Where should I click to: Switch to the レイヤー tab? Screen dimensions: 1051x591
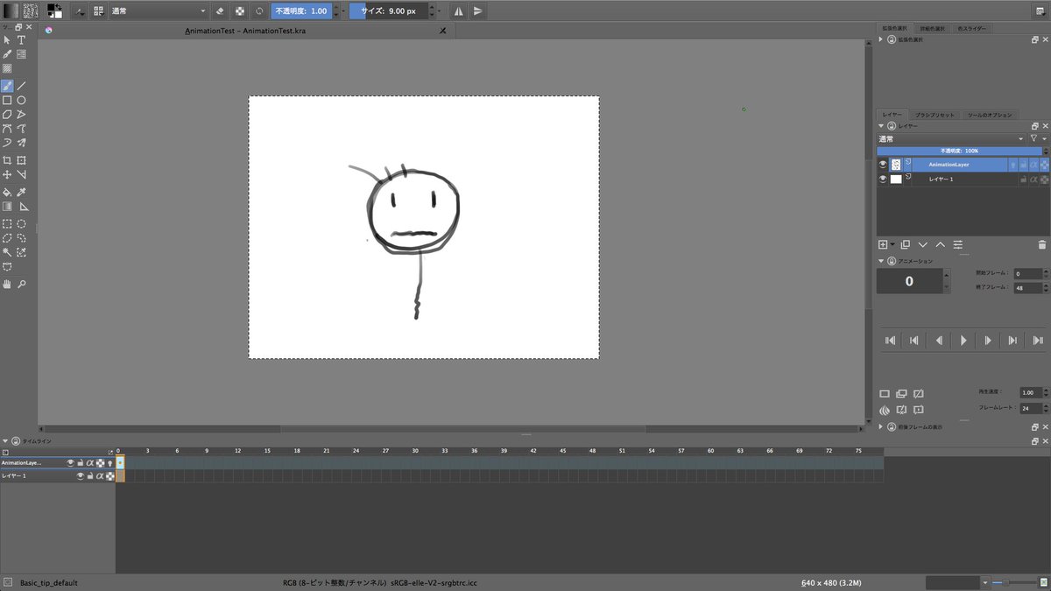(x=892, y=115)
